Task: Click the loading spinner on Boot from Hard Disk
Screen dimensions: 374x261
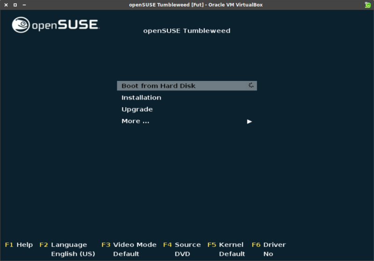Action: coord(251,85)
